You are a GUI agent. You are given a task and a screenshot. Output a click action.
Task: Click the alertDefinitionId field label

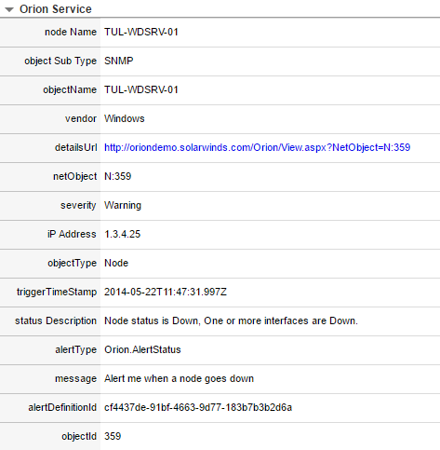pyautogui.click(x=62, y=407)
